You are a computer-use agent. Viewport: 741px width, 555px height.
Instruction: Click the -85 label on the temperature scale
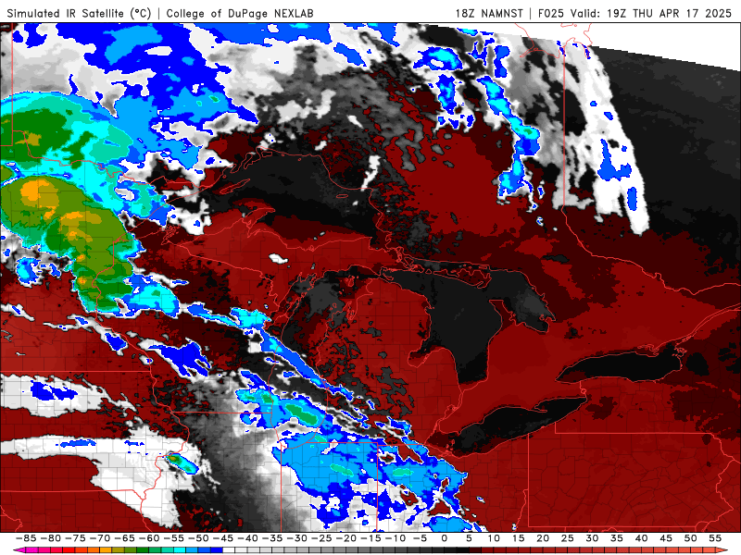click(26, 538)
